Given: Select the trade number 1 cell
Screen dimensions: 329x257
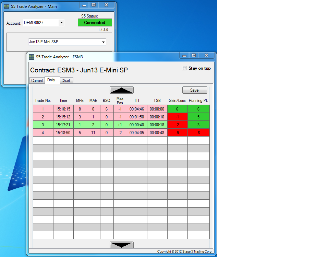Looking at the screenshot, I should (43, 109).
